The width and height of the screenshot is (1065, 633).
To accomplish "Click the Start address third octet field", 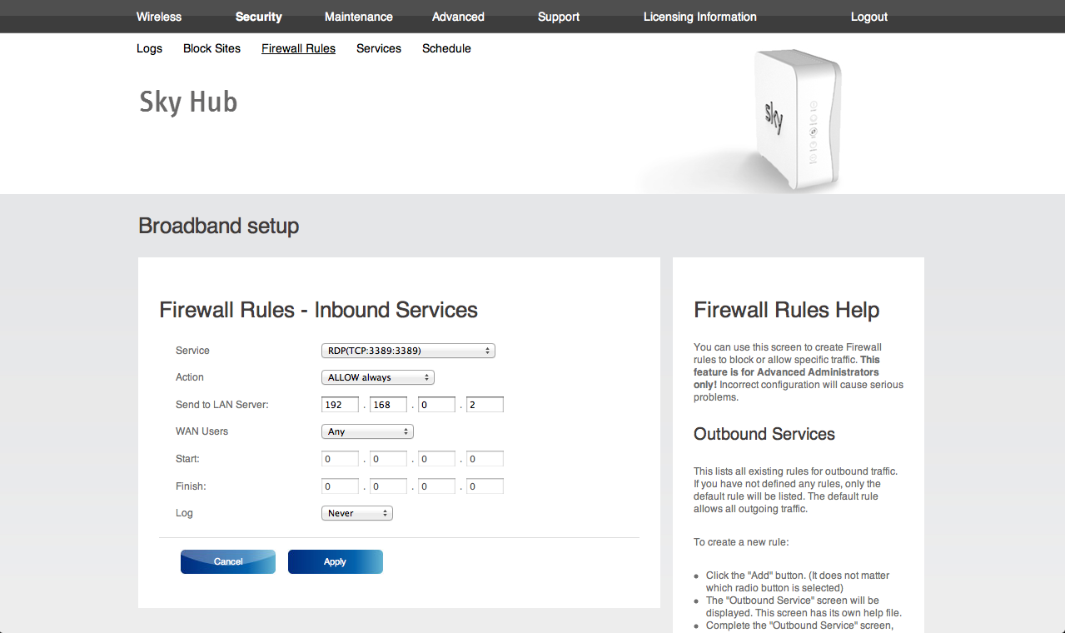I will 436,459.
